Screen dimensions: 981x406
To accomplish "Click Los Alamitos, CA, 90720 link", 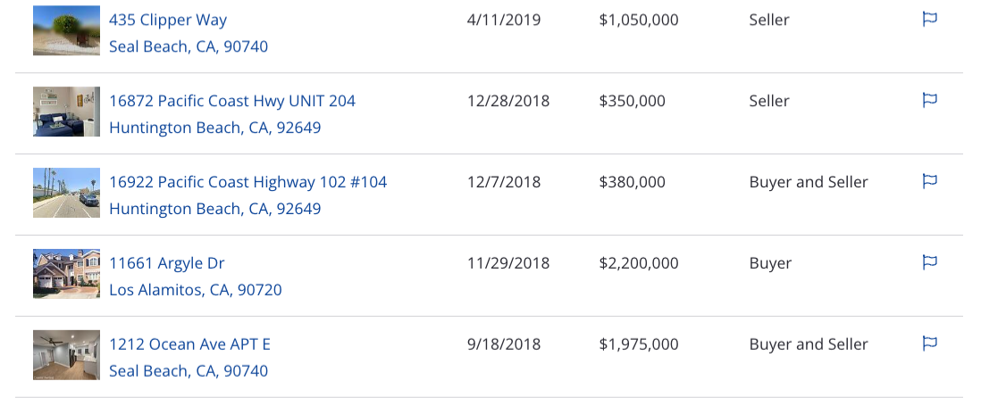I will pos(195,291).
